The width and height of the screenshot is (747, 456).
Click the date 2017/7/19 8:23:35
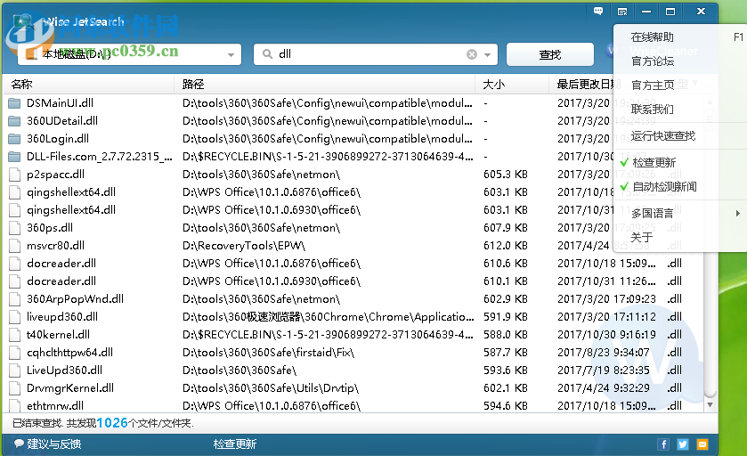[604, 370]
